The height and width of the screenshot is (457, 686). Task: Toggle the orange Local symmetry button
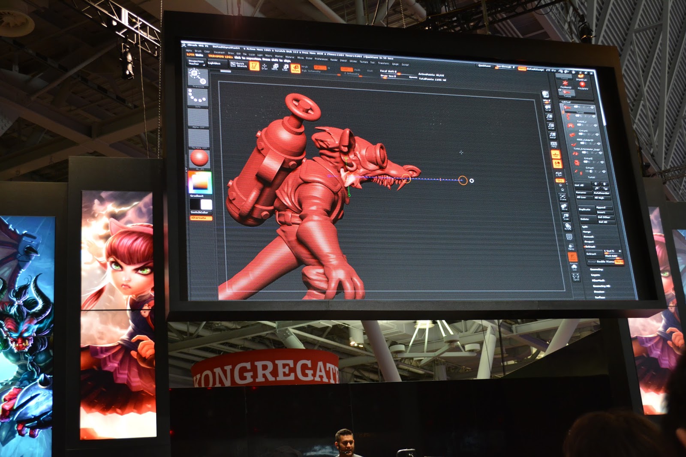point(557,164)
